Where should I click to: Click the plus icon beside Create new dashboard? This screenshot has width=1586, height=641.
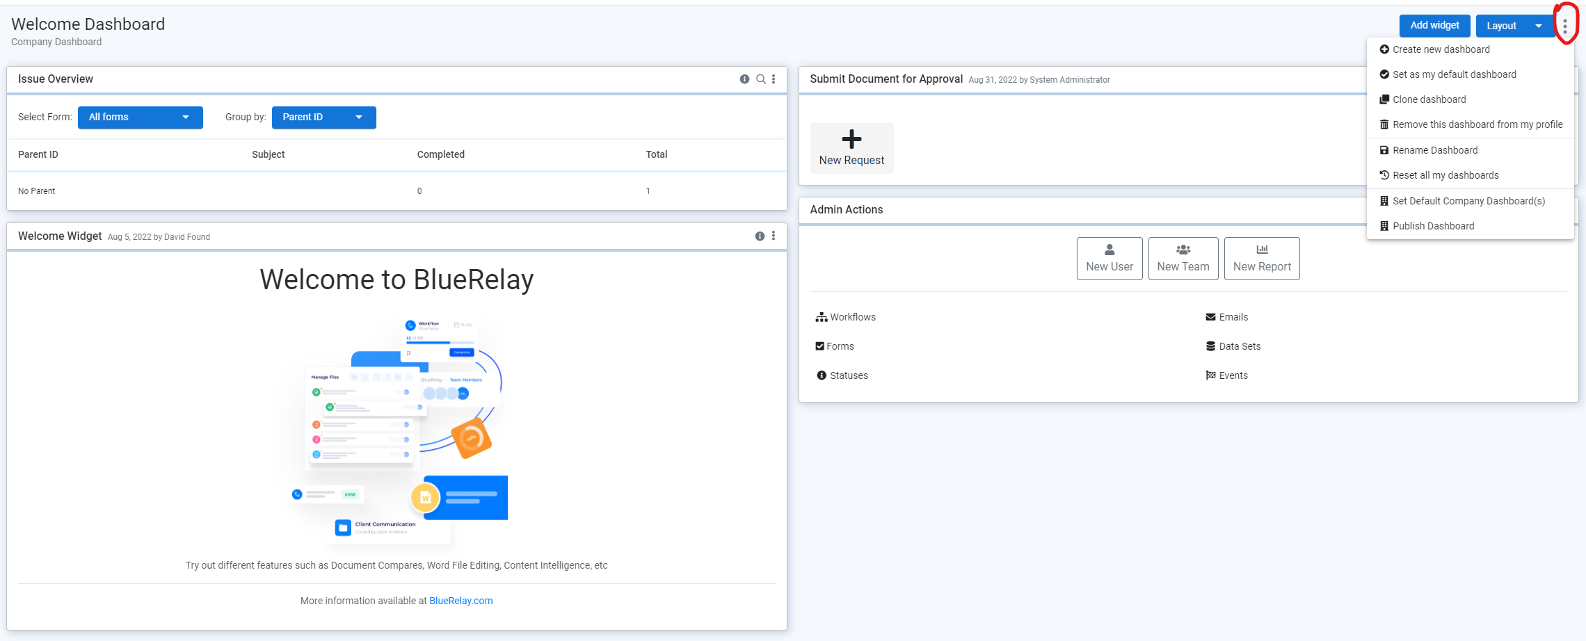[x=1384, y=49]
